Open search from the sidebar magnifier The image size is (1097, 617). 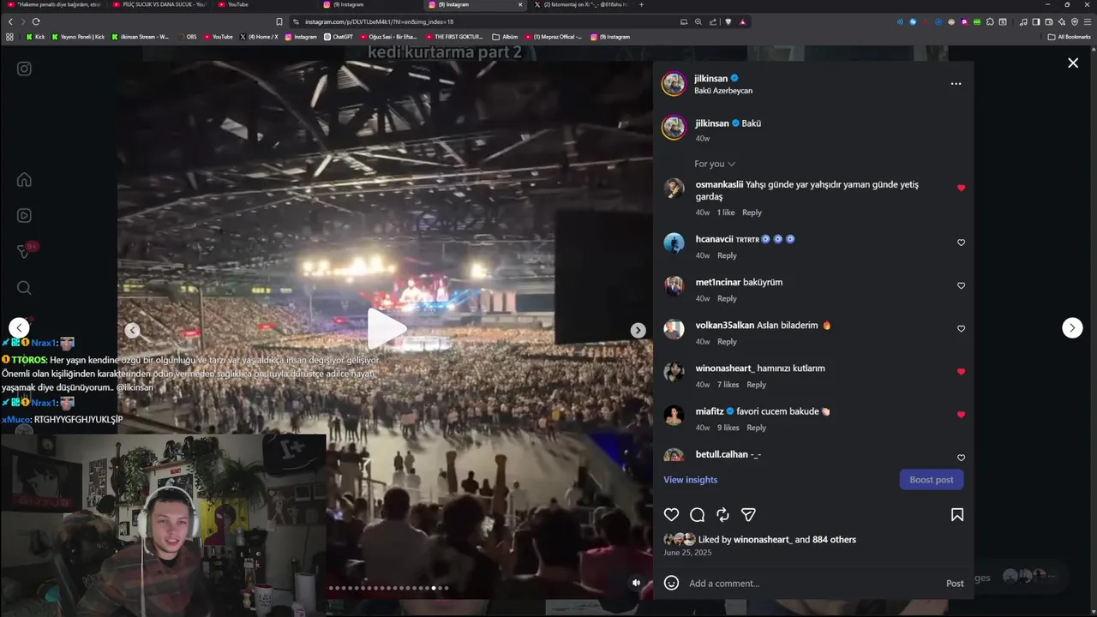pyautogui.click(x=24, y=288)
